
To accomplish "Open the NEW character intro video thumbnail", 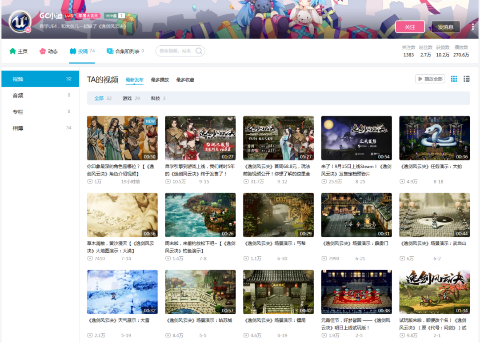I will [122, 138].
